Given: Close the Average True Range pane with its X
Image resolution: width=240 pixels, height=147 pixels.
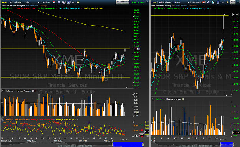Looking at the screenshot, I should click(3, 119).
